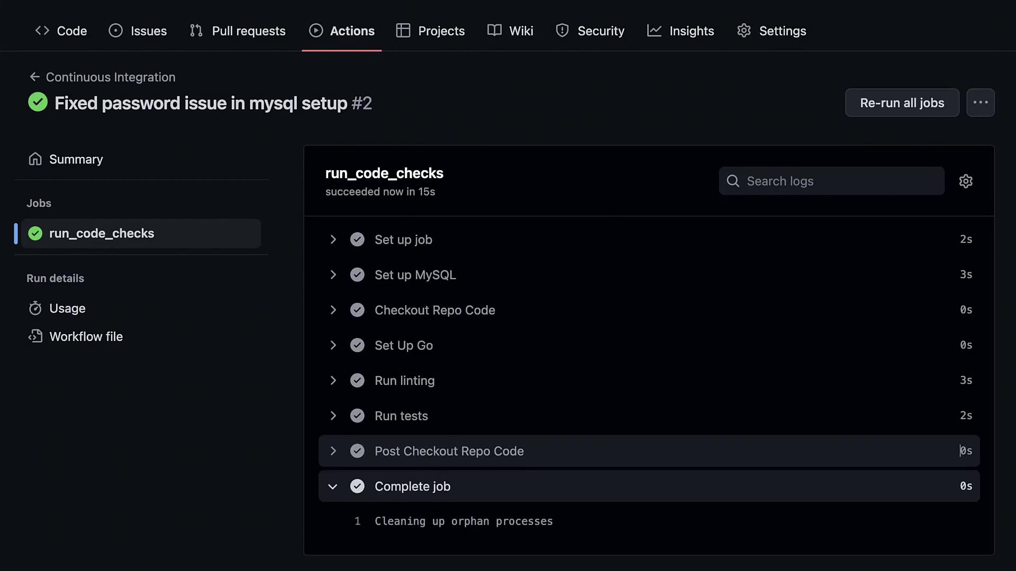1016x571 pixels.
Task: Open the Security tab
Action: (x=590, y=31)
